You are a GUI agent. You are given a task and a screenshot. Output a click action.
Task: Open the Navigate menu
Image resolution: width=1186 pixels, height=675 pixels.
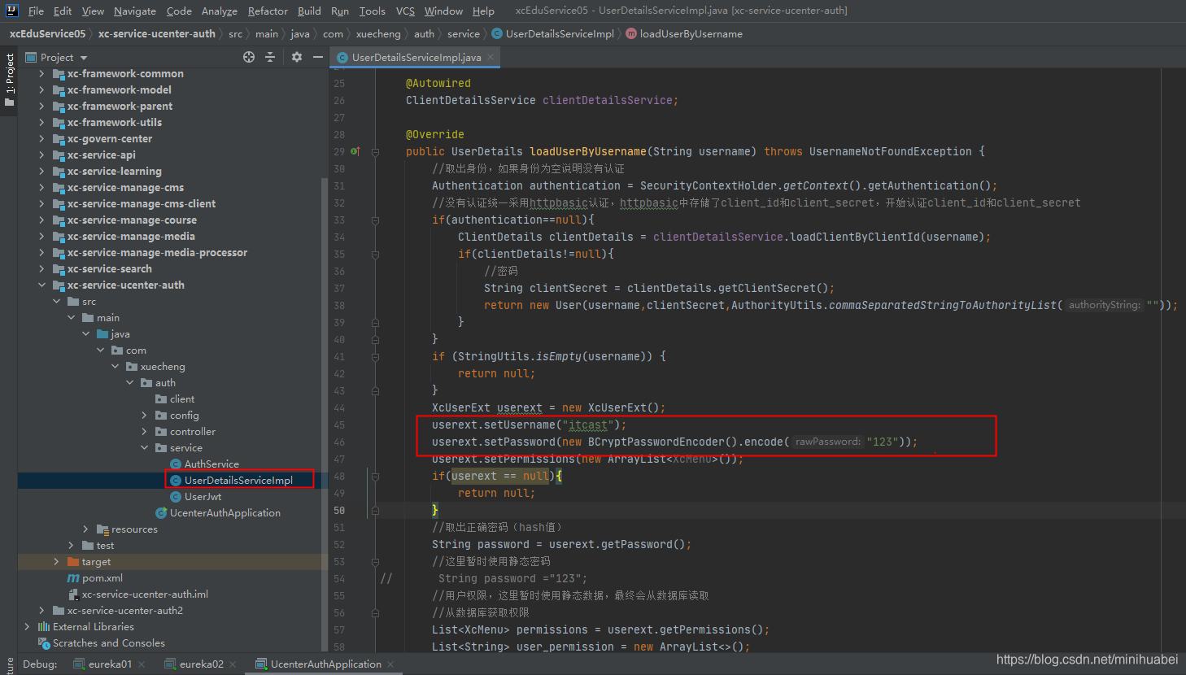pyautogui.click(x=135, y=11)
